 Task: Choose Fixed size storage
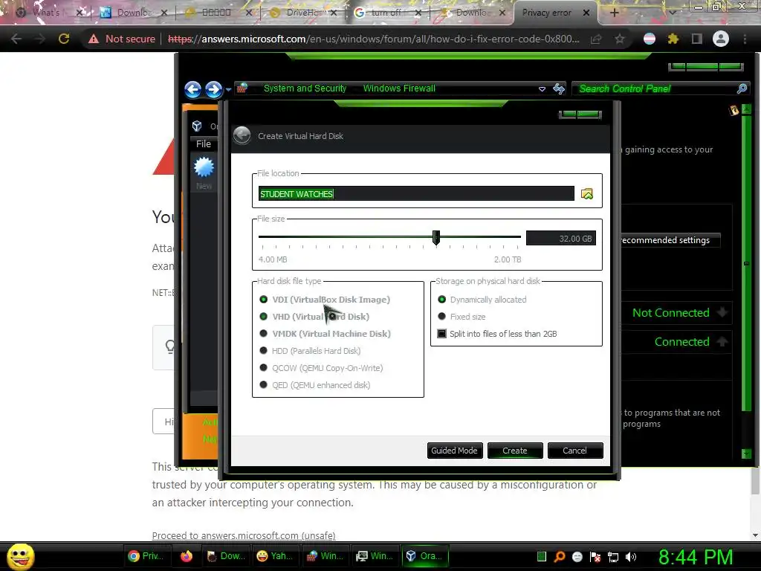click(461, 317)
